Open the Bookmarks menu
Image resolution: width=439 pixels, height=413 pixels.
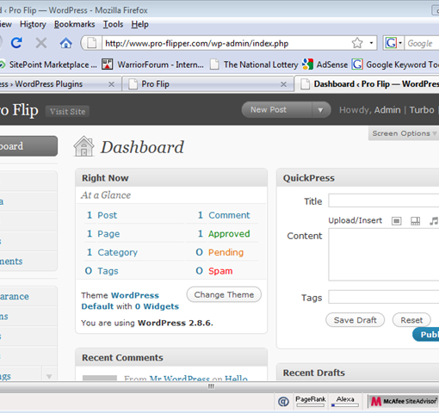click(75, 24)
